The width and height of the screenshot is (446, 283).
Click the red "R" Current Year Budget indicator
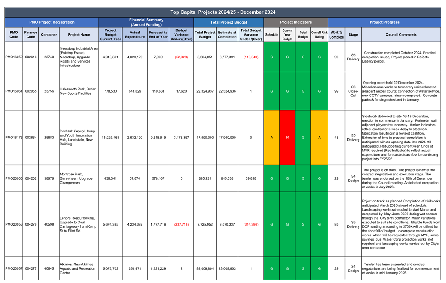pos(287,138)
